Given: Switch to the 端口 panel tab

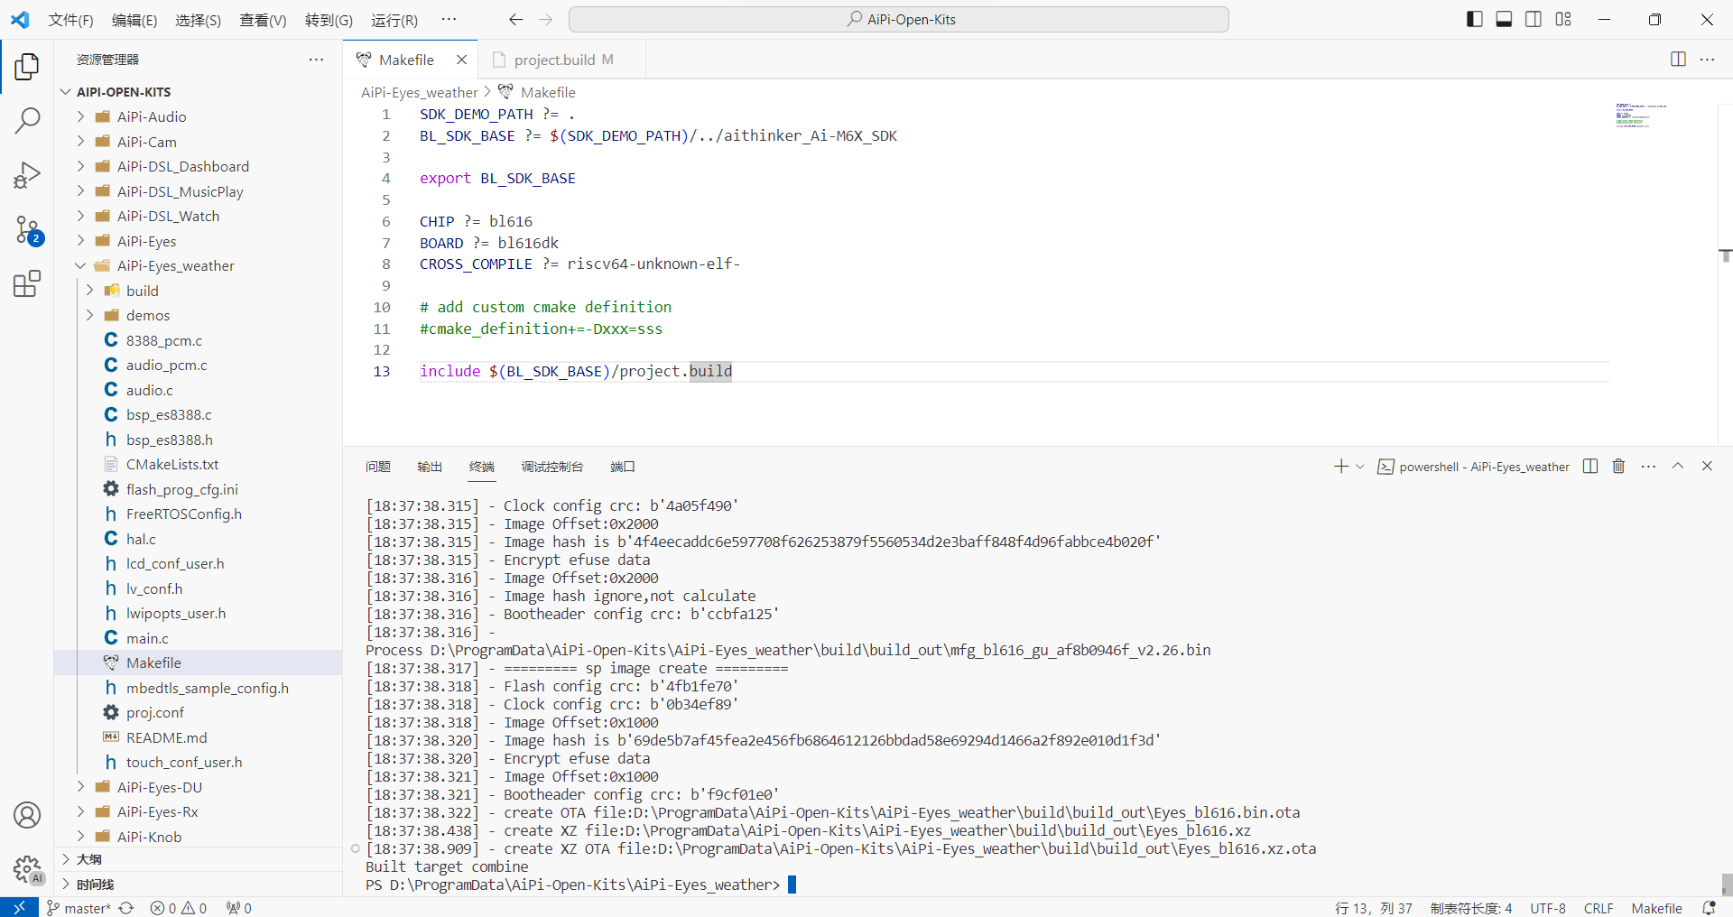Looking at the screenshot, I should (x=623, y=467).
